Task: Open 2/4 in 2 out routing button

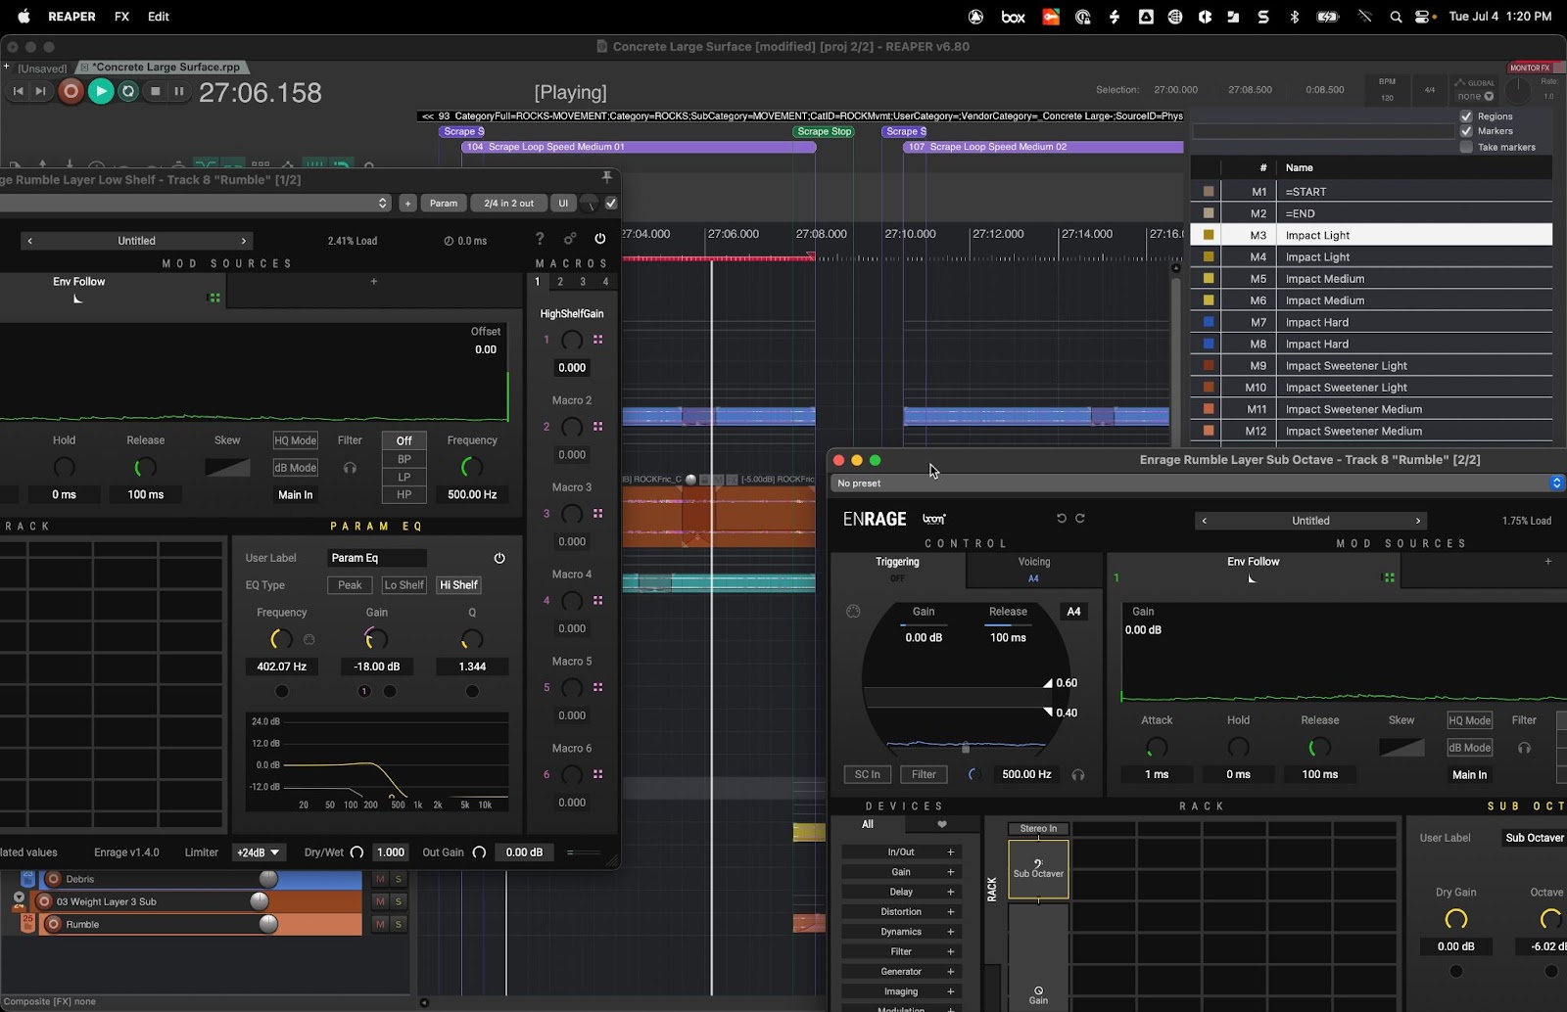Action: (508, 203)
